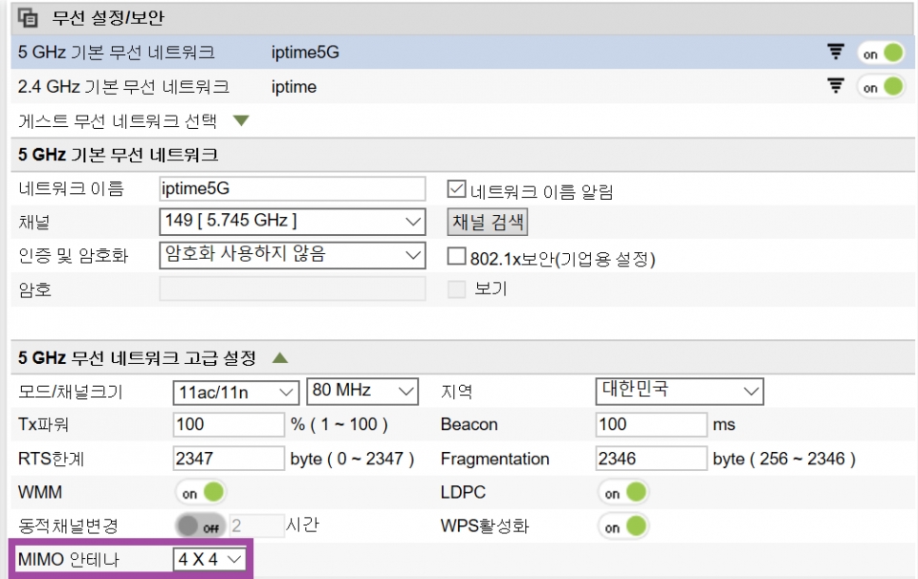Toggle off the 5 GHz basic wireless network
This screenshot has width=918, height=579.
pyautogui.click(x=881, y=53)
